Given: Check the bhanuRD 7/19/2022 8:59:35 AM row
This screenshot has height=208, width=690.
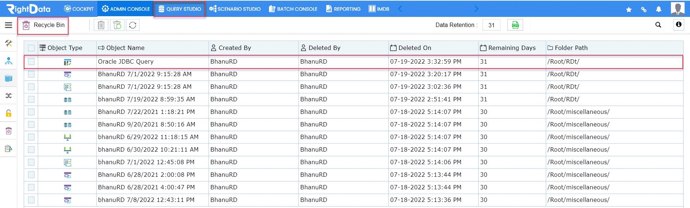Looking at the screenshot, I should tap(31, 99).
